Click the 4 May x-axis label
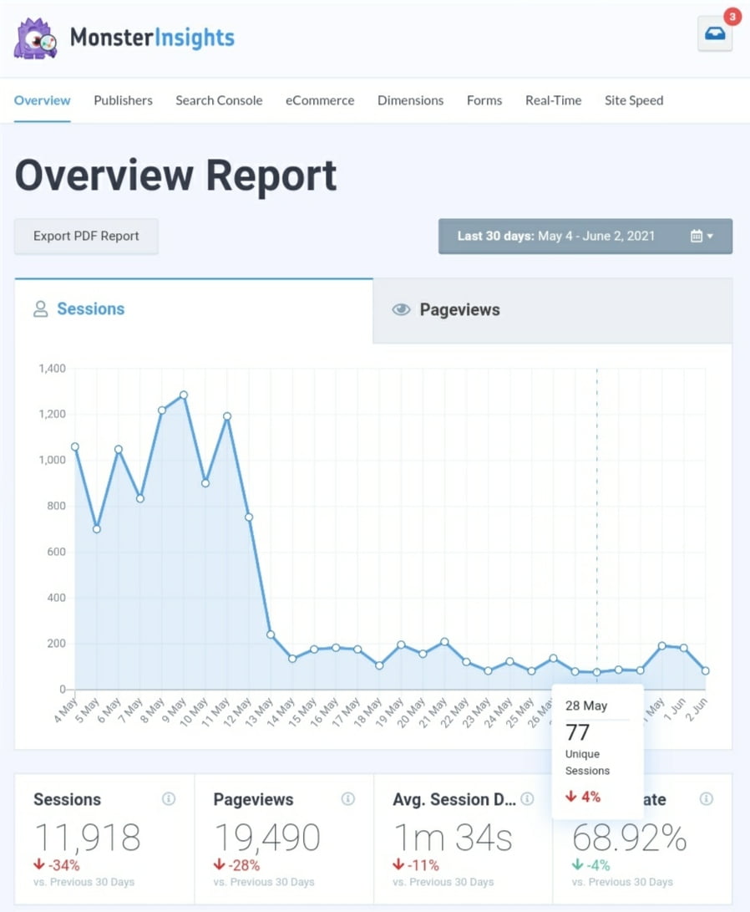The image size is (750, 912). 66,711
